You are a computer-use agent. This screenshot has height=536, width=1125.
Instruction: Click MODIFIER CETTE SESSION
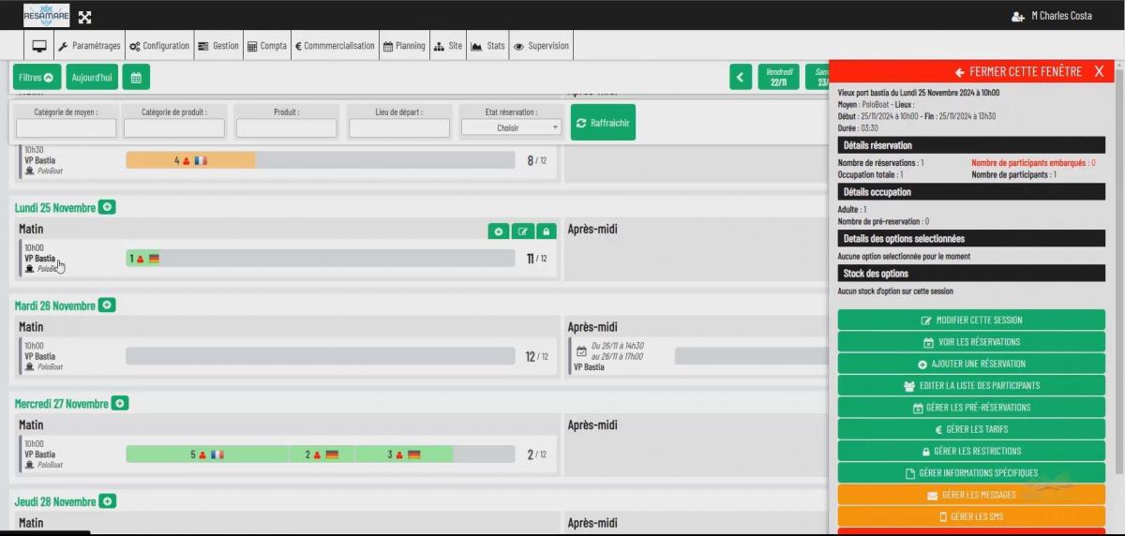tap(971, 320)
